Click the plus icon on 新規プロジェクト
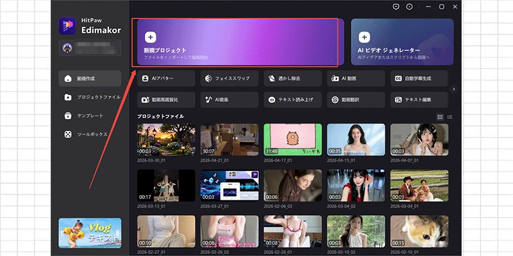The width and height of the screenshot is (513, 256). point(150,37)
